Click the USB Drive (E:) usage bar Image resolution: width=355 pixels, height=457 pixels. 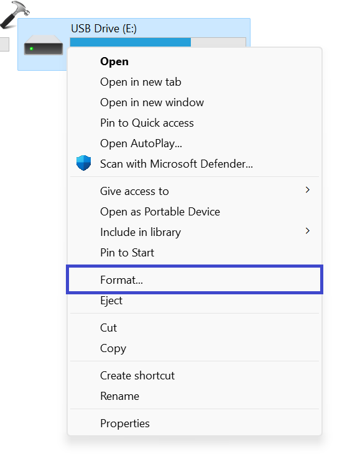click(x=158, y=42)
